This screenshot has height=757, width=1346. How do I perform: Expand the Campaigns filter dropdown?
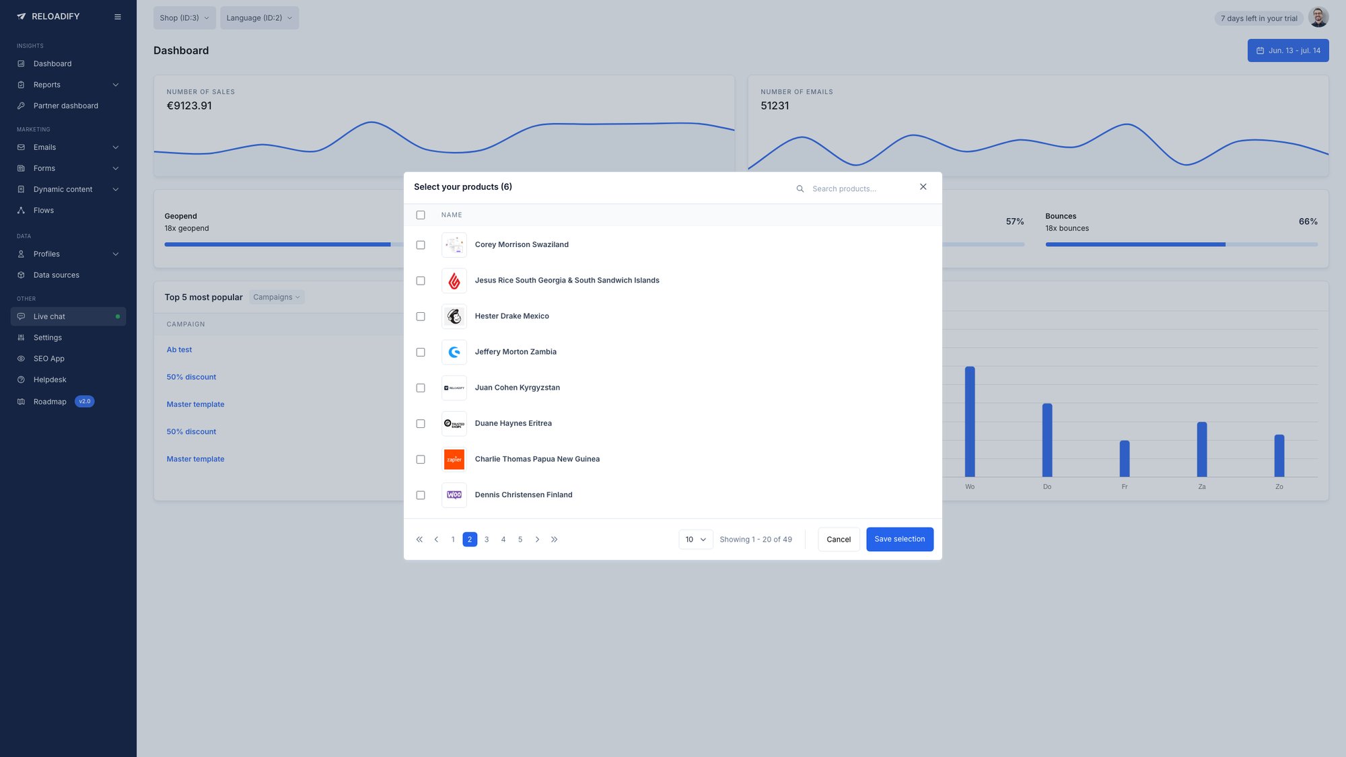(x=276, y=297)
